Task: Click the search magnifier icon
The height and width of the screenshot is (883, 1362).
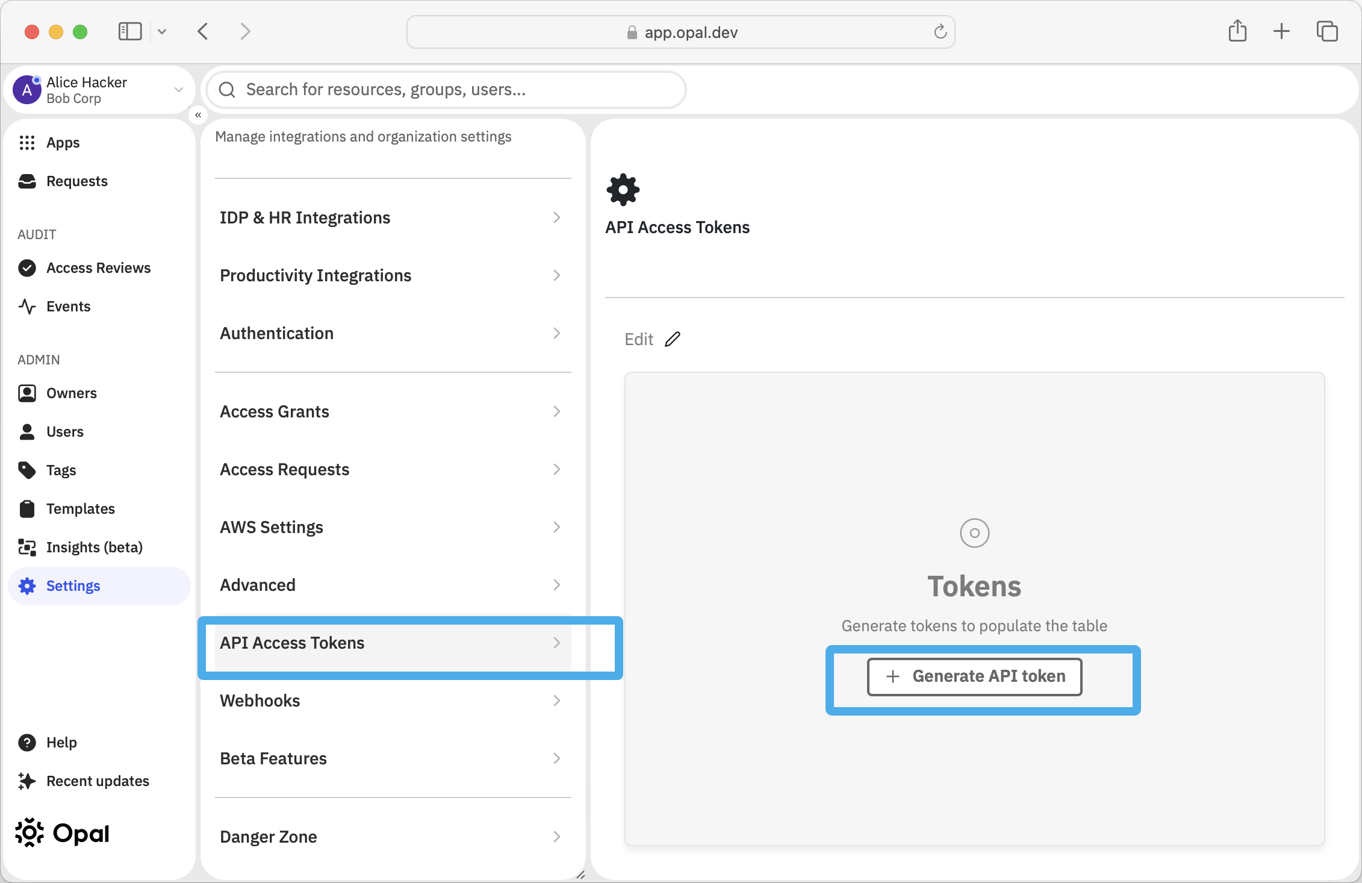Action: (227, 90)
